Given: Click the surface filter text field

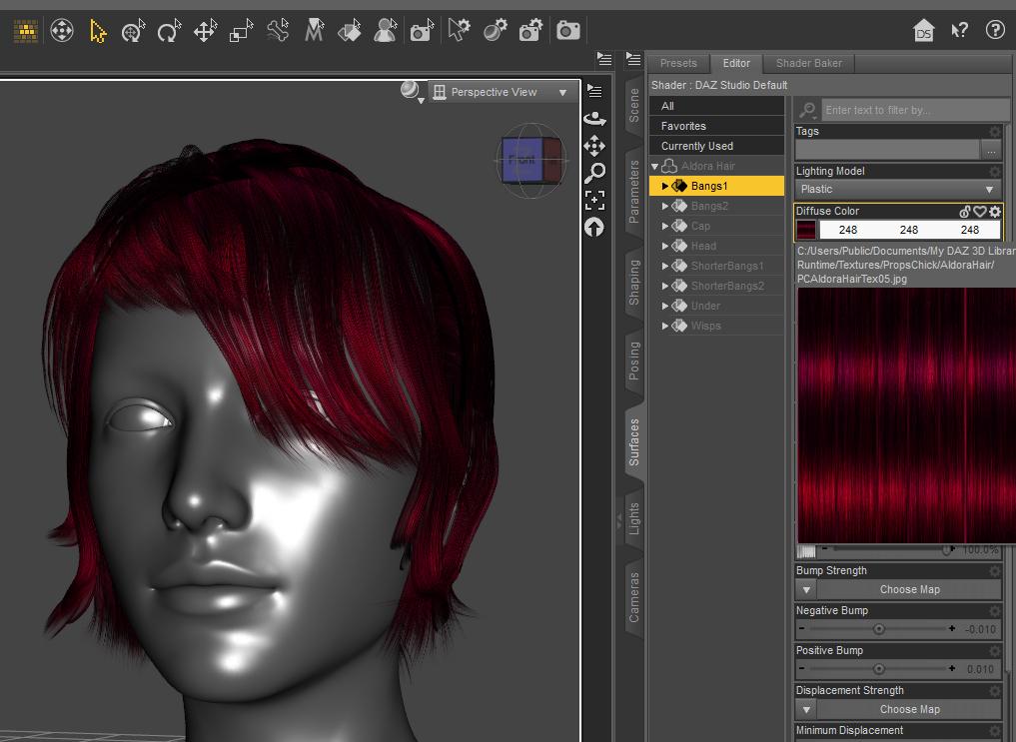Looking at the screenshot, I should click(913, 110).
